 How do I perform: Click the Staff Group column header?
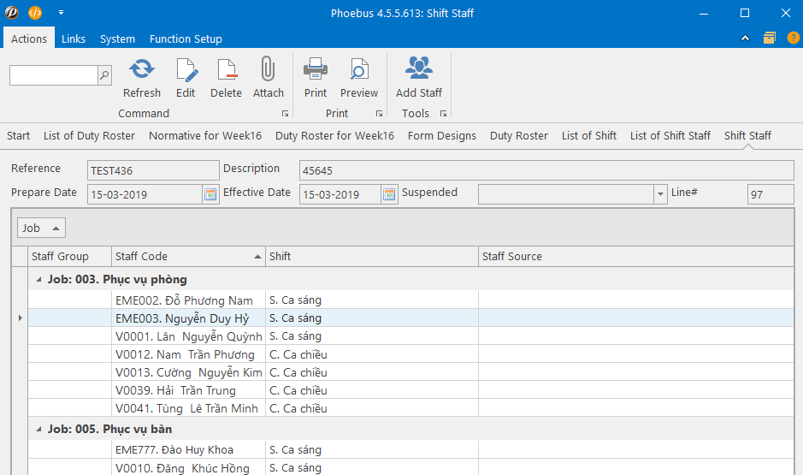pos(69,256)
